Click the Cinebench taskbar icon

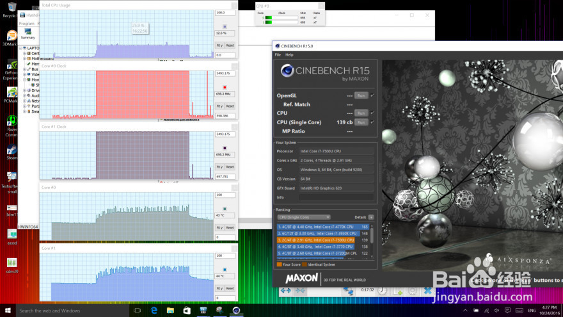[236, 310]
